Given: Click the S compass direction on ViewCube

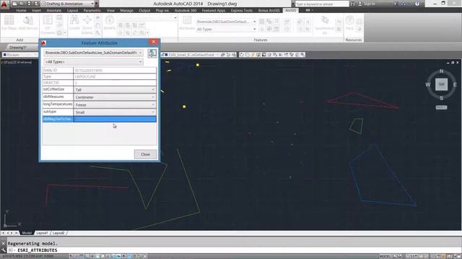Looking at the screenshot, I should (441, 98).
